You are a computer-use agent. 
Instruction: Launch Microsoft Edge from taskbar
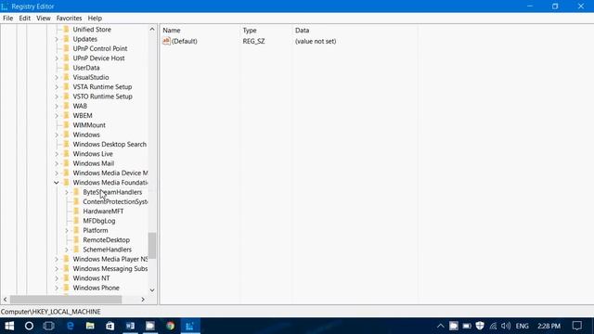(71, 326)
